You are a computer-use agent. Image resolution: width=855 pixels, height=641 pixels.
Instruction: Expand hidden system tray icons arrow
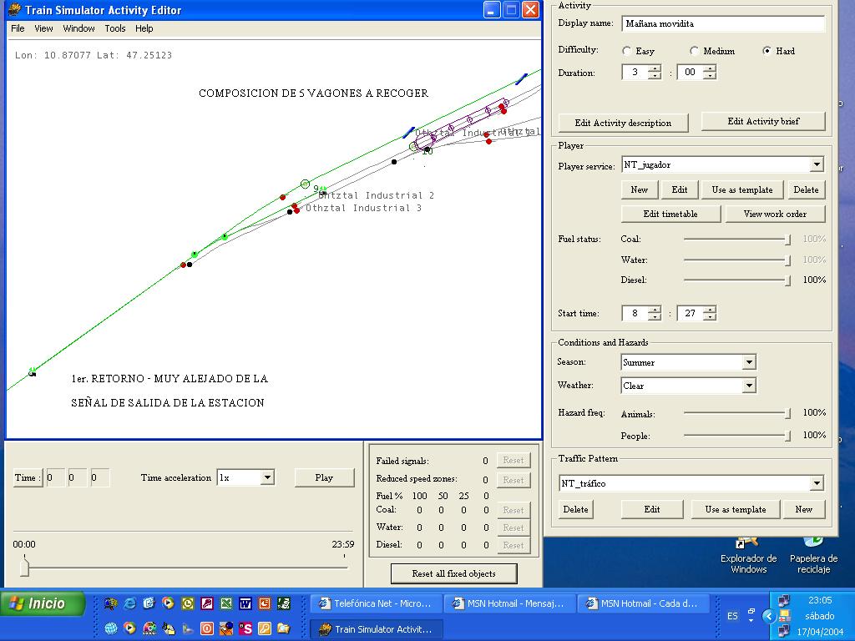(x=769, y=616)
